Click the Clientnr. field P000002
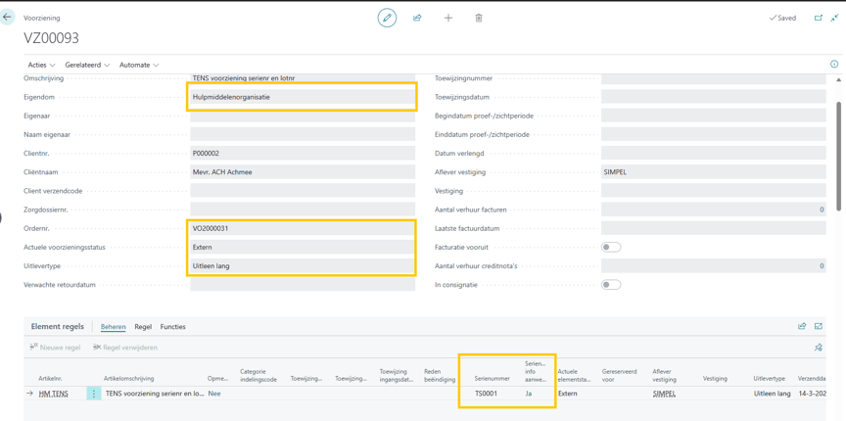Screen dimensions: 846x421 pos(303,154)
